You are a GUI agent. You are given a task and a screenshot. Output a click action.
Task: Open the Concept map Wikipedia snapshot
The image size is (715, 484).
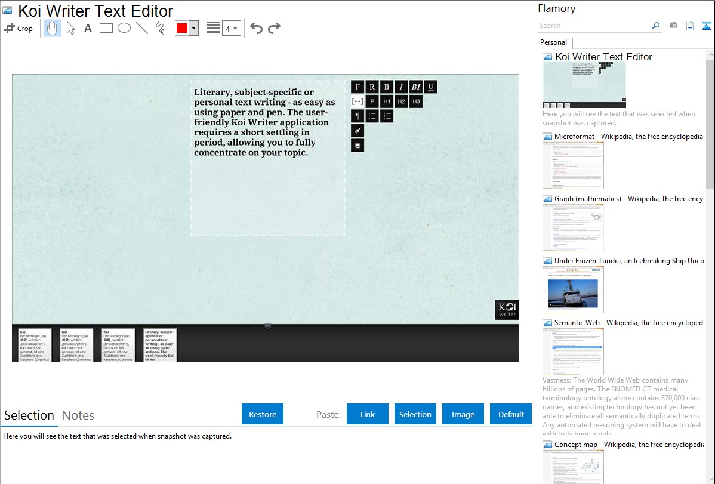[573, 466]
